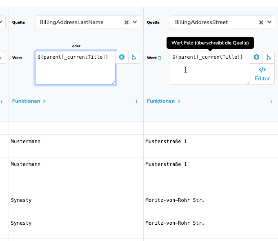This screenshot has height=241, width=278.
Task: Click the first 'Moritz-von-Rohr Str.' cell
Action: (x=211, y=205)
